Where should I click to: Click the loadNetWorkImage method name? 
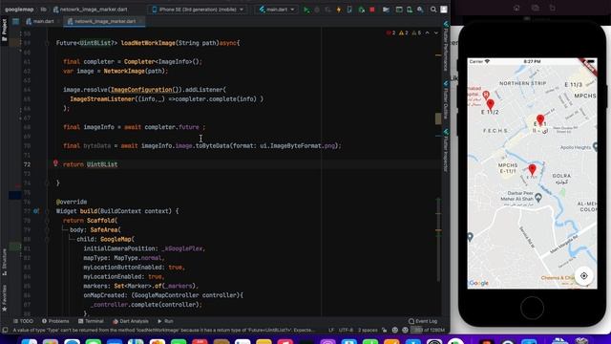point(148,43)
